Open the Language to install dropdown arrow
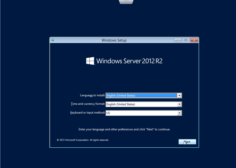The width and height of the screenshot is (236, 168). click(x=179, y=96)
